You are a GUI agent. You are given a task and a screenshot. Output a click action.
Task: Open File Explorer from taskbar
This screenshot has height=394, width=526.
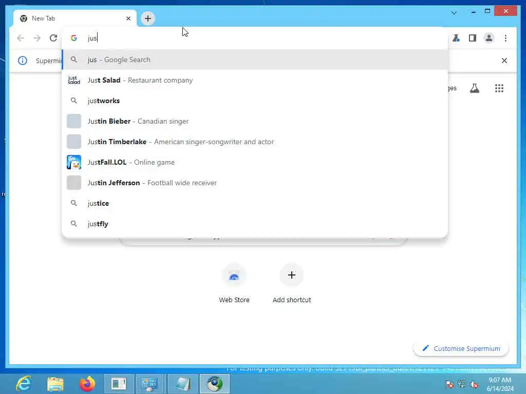pos(55,384)
